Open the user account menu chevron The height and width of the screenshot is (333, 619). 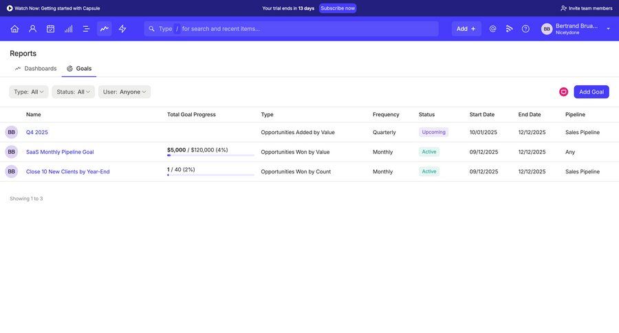coord(608,29)
